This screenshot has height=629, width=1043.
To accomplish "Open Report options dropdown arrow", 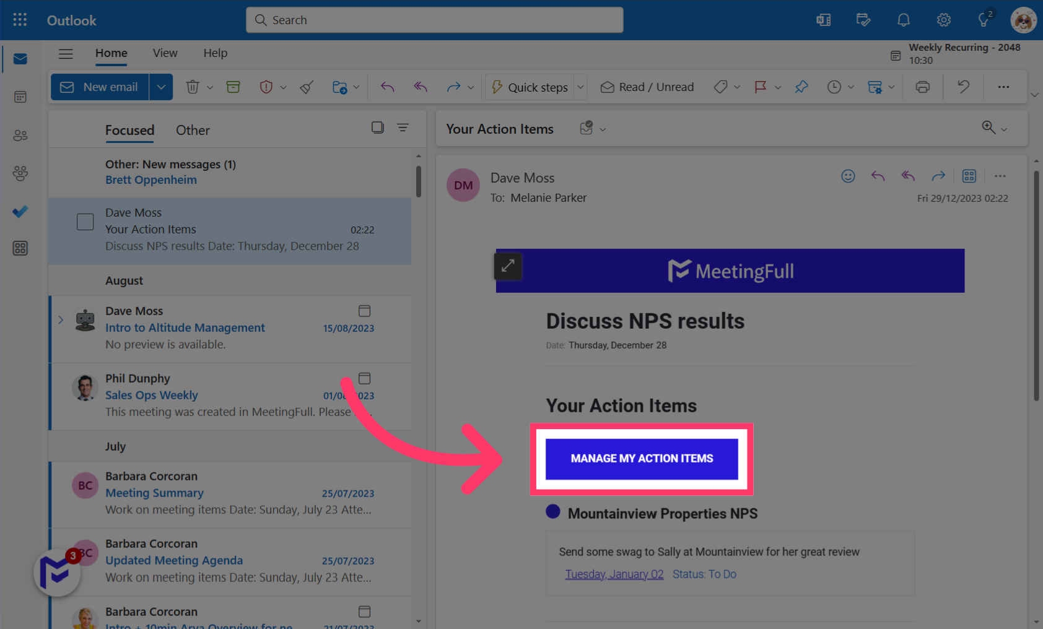I will pos(283,87).
